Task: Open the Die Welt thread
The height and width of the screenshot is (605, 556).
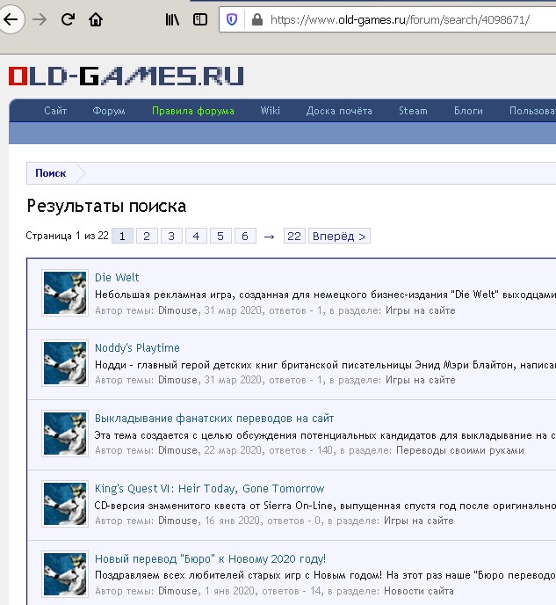Action: 117,277
